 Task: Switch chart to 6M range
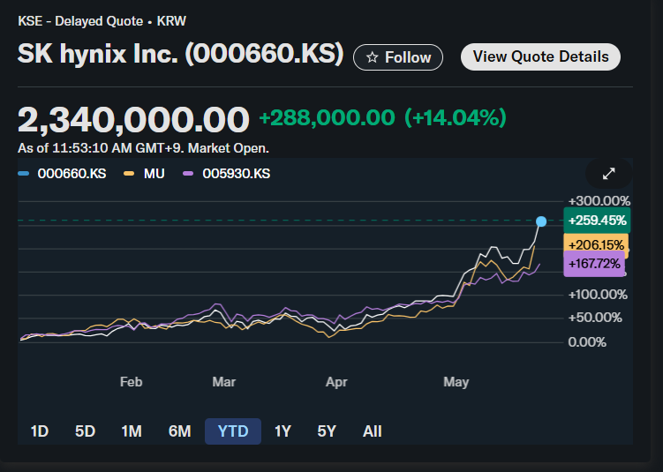[x=180, y=431]
